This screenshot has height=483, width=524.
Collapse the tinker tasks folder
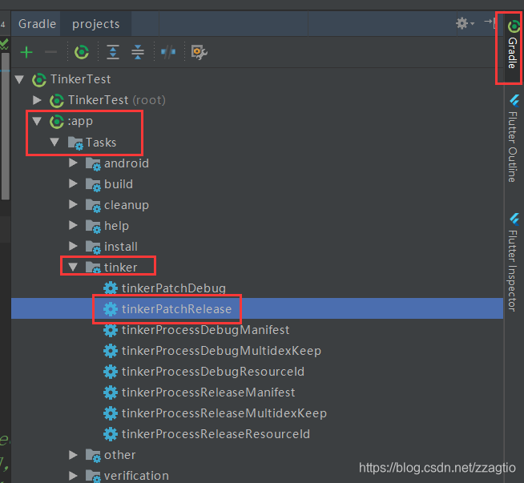pyautogui.click(x=73, y=267)
